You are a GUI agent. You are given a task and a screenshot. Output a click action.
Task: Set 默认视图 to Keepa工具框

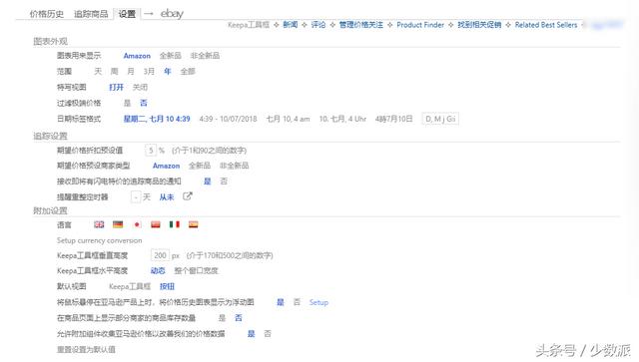tap(130, 286)
